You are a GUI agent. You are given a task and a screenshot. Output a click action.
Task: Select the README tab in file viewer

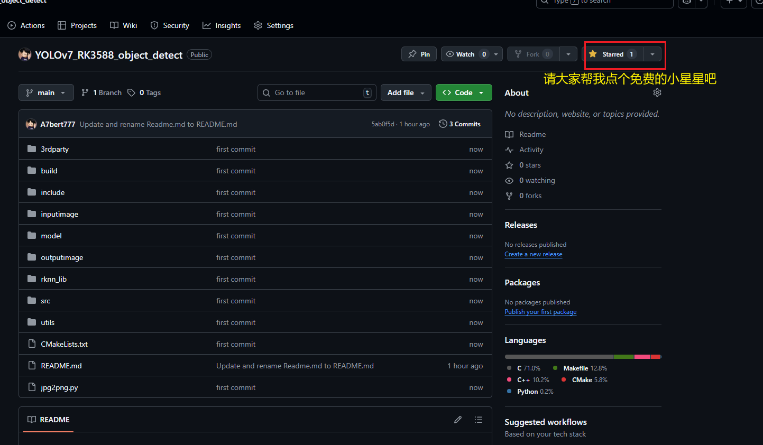[48, 420]
